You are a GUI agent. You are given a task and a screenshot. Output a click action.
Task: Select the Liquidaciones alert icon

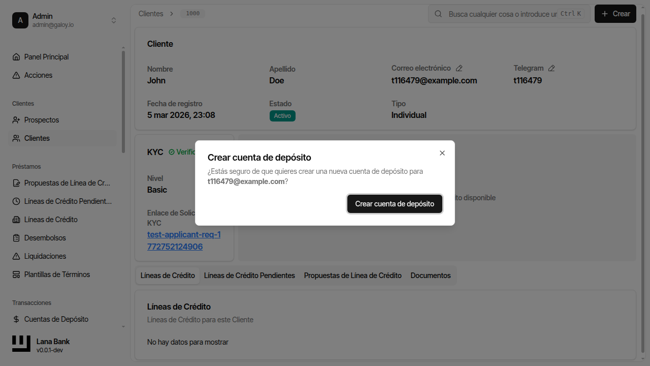click(16, 256)
